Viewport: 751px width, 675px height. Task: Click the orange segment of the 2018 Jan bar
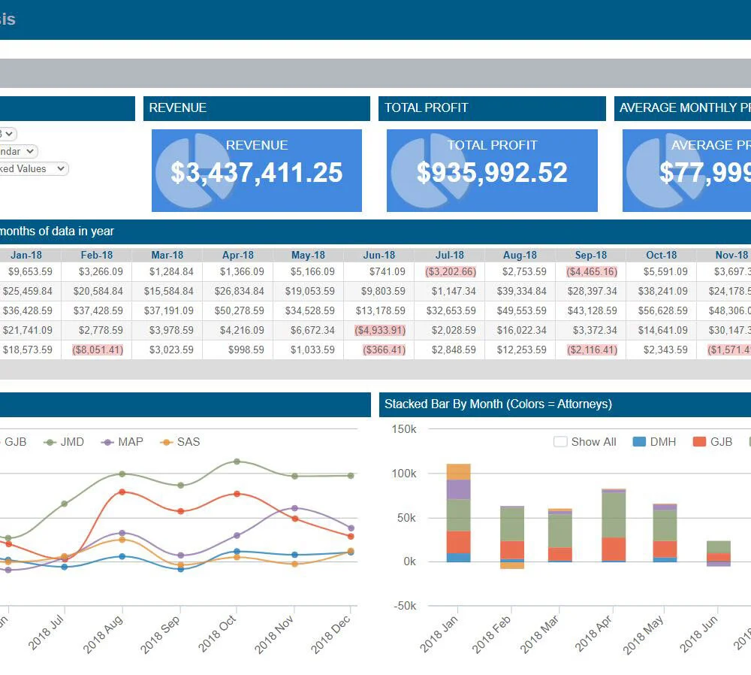458,472
